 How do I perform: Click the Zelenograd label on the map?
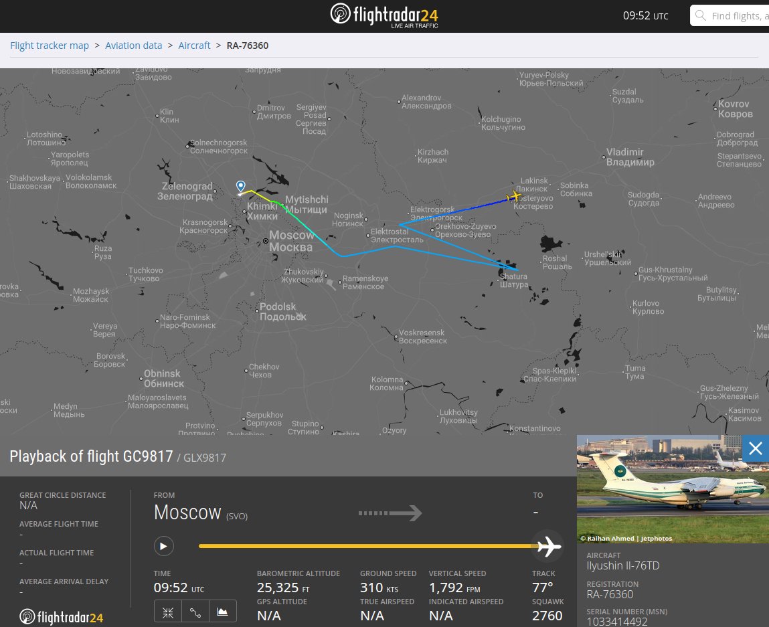(185, 191)
